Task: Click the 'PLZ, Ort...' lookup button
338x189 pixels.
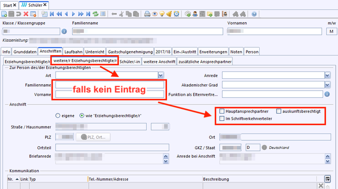Action: (93, 137)
